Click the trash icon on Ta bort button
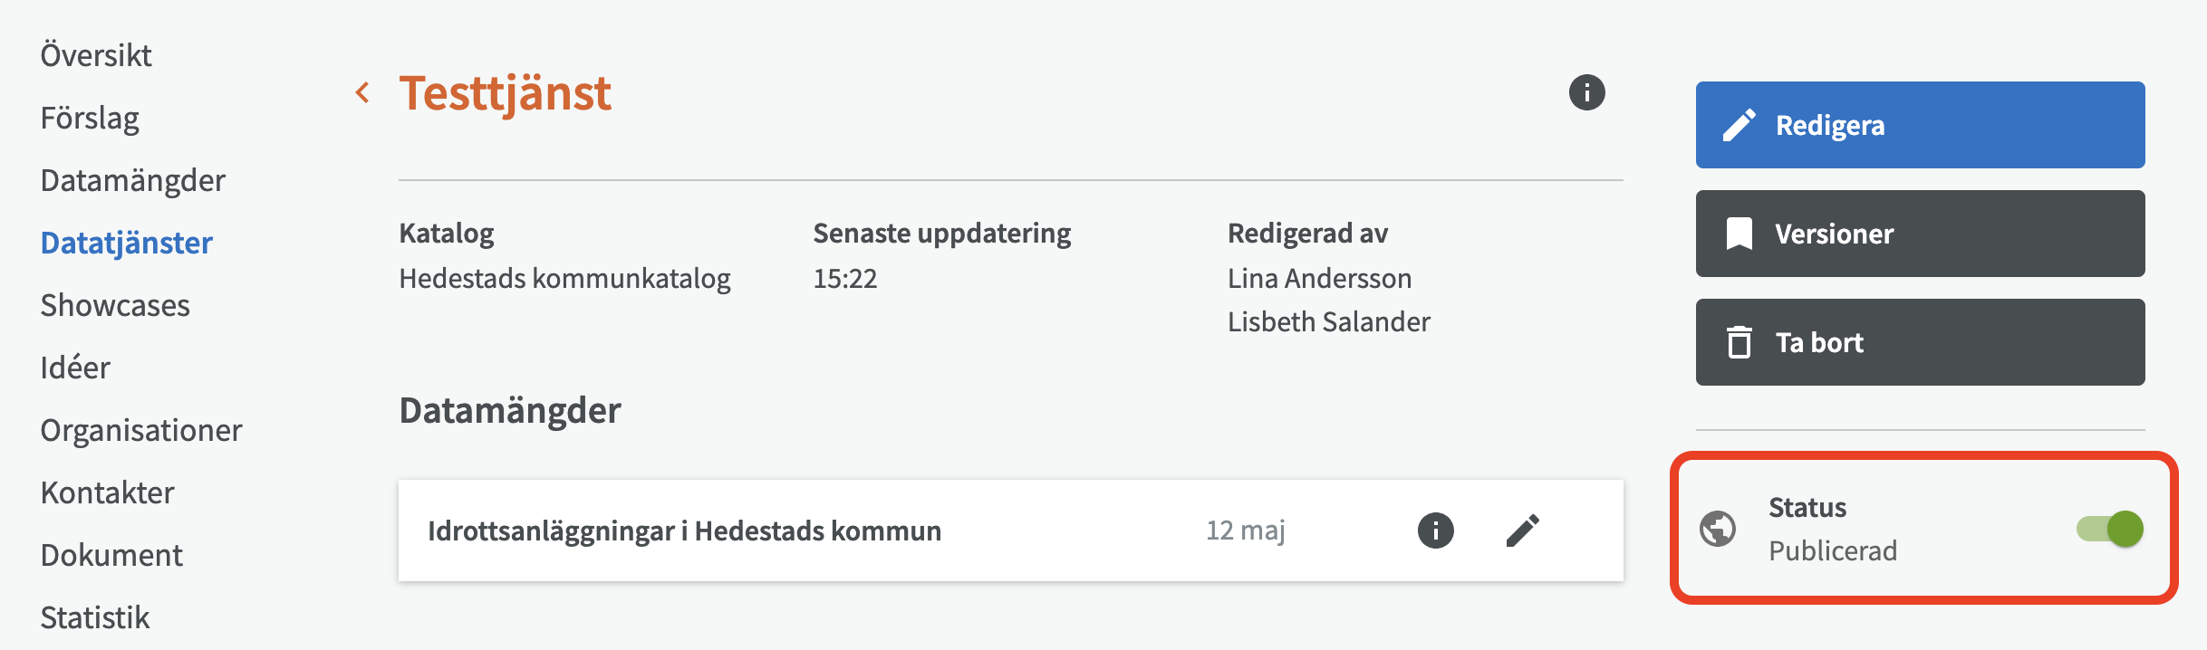 pos(1740,342)
